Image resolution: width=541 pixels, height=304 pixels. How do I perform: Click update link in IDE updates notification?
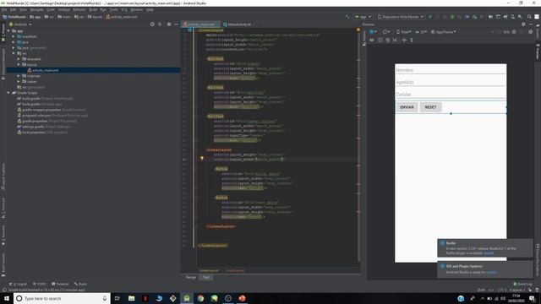[x=491, y=272]
